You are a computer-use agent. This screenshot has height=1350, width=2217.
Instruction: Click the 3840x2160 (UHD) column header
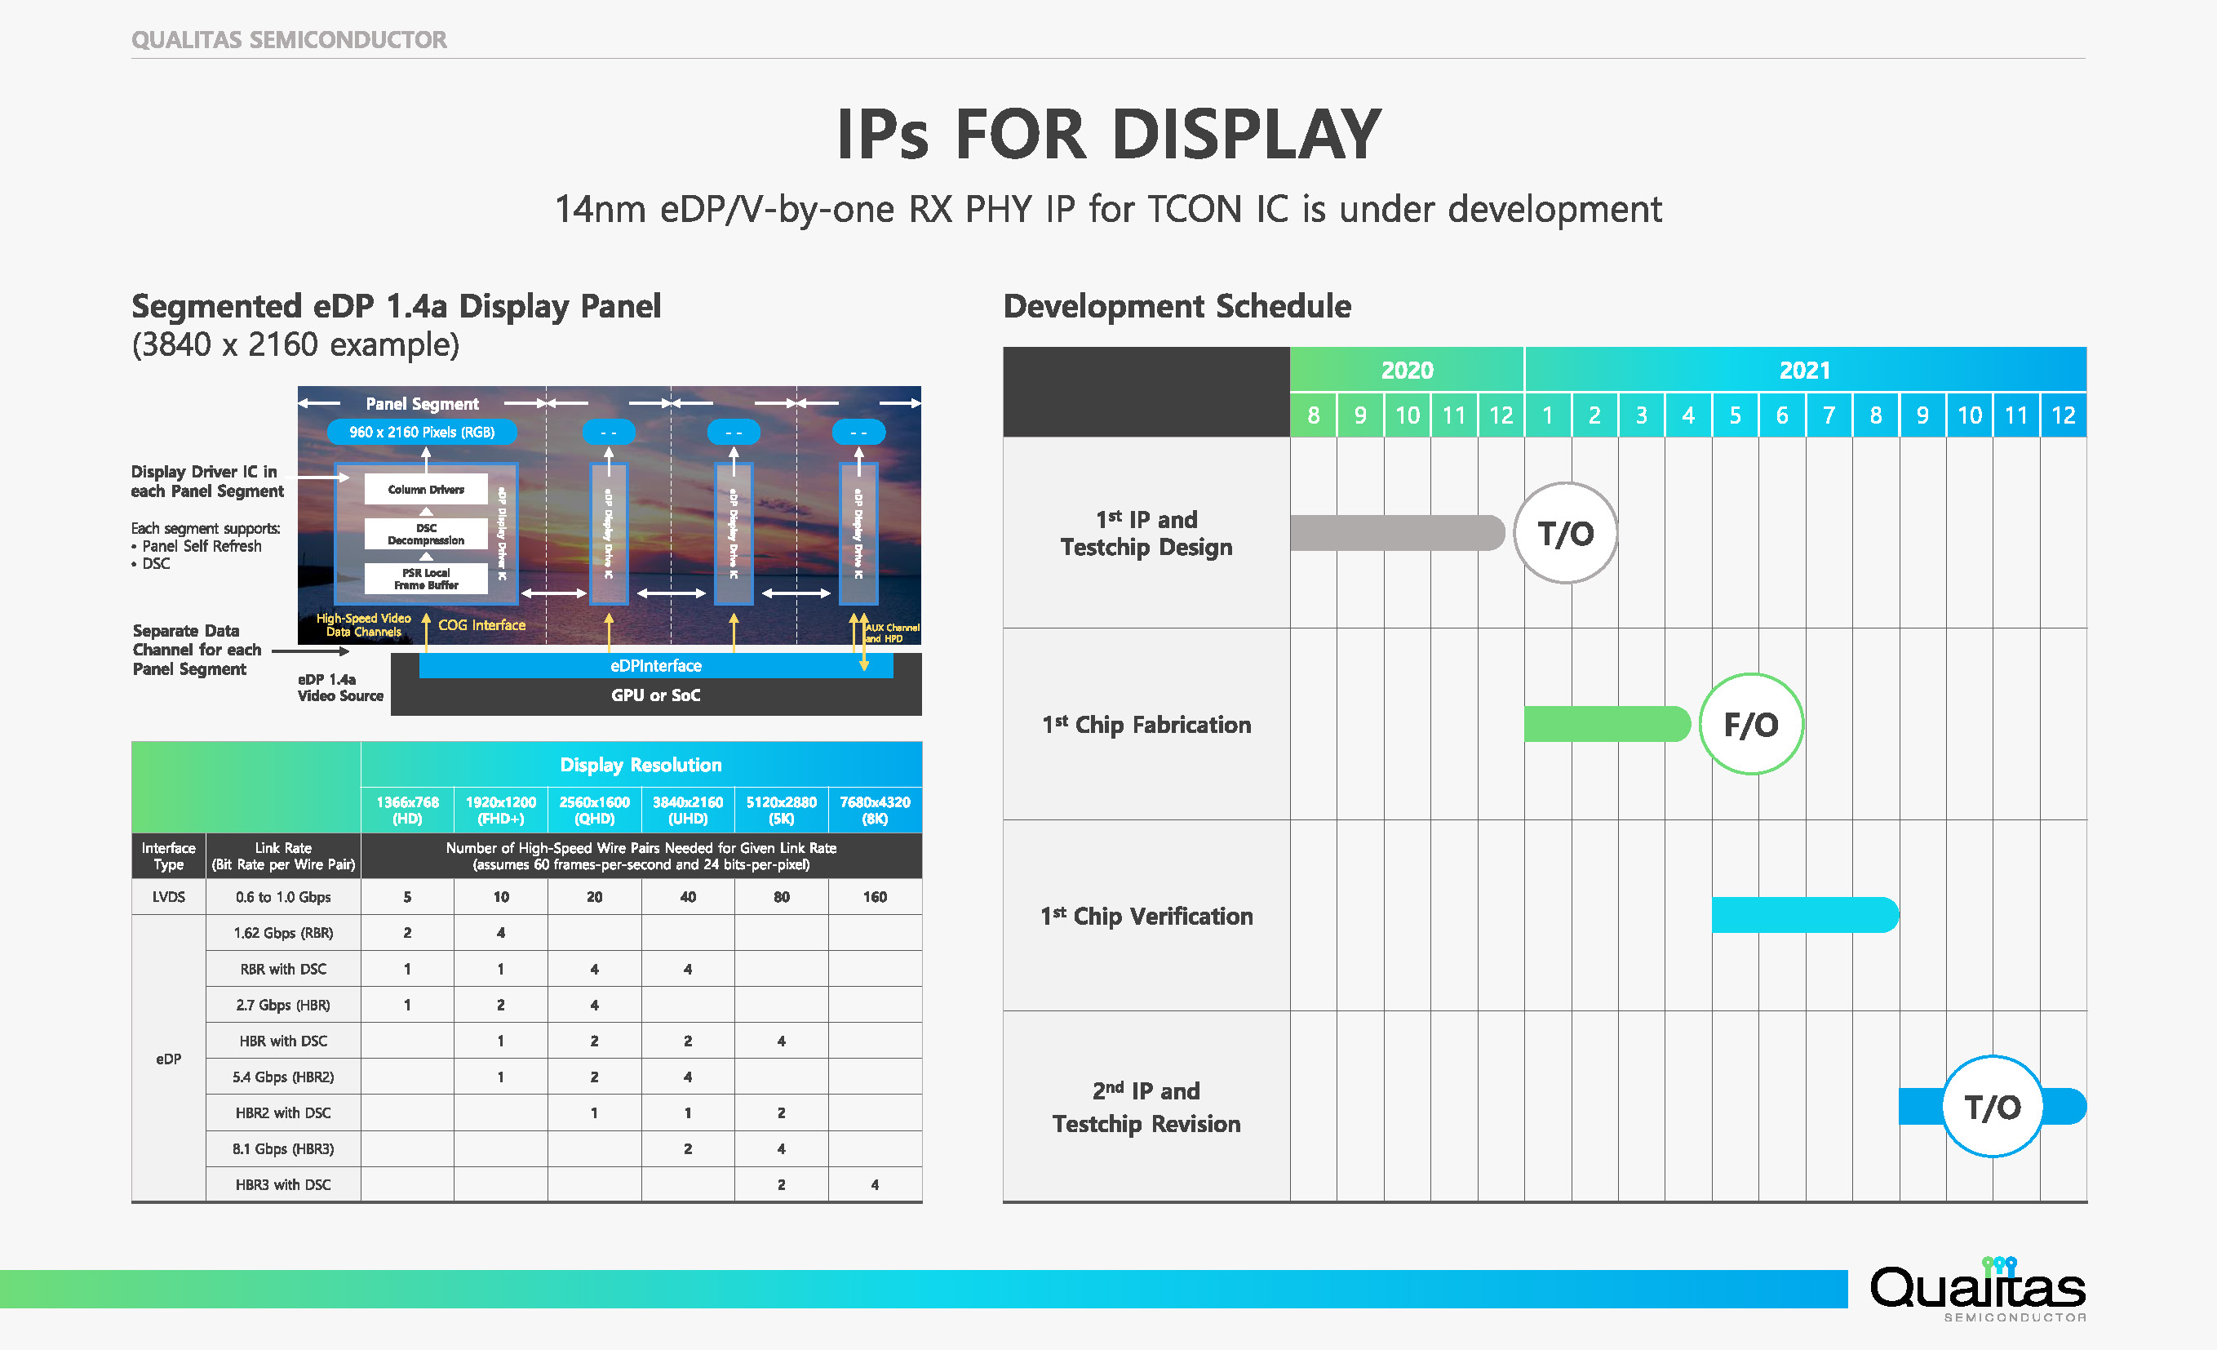click(687, 810)
